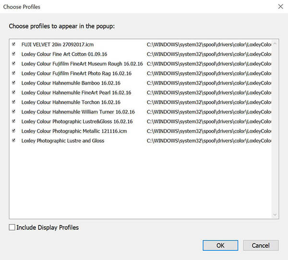Screen dimensions: 288x260
Task: Uncheck the FUJI VELVET 20in profile checkbox
Action: click(13, 44)
